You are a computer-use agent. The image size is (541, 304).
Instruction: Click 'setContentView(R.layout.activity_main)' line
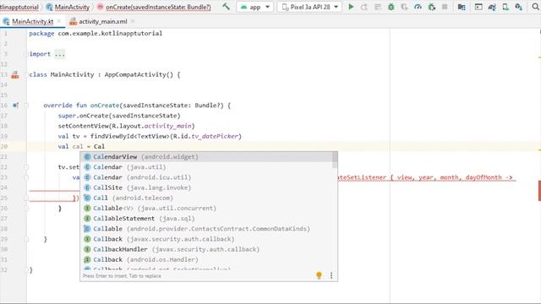point(126,126)
